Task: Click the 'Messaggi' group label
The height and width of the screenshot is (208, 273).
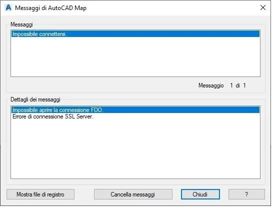Action: pyautogui.click(x=22, y=24)
